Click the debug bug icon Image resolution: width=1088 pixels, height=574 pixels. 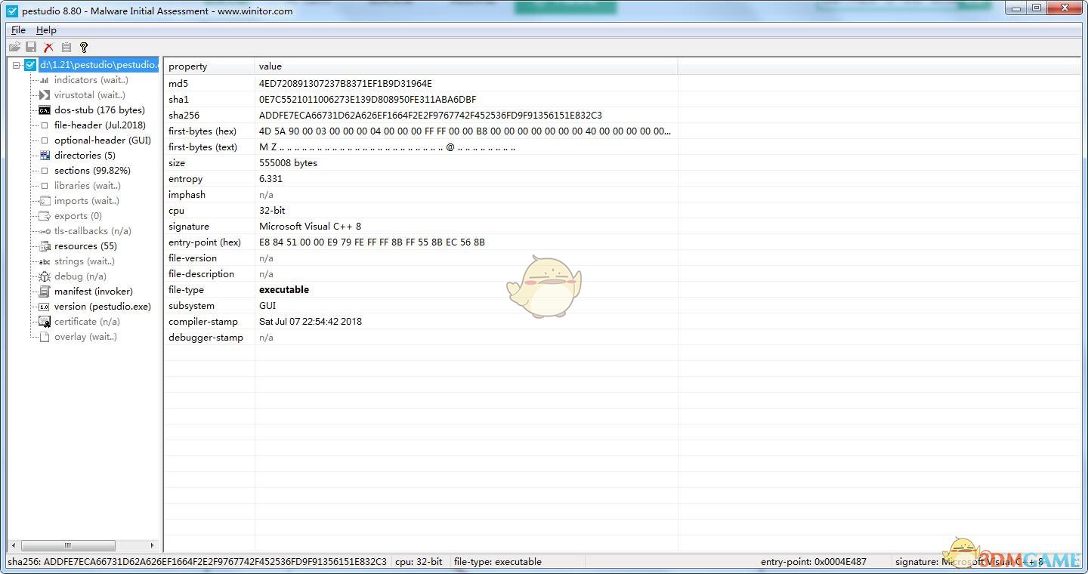click(x=45, y=276)
